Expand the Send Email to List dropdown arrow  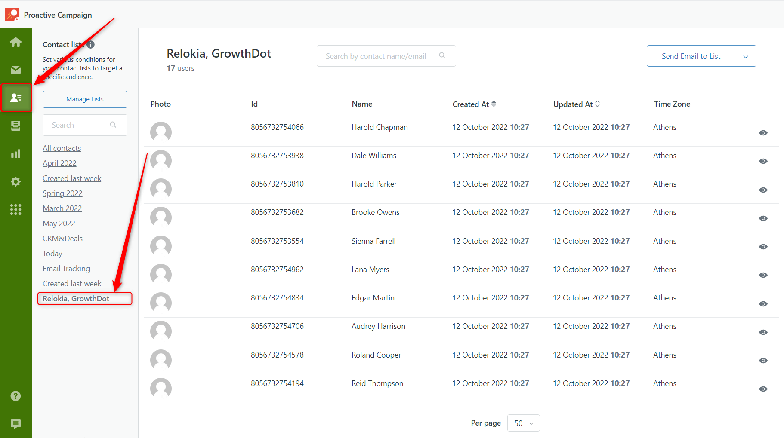click(x=746, y=56)
